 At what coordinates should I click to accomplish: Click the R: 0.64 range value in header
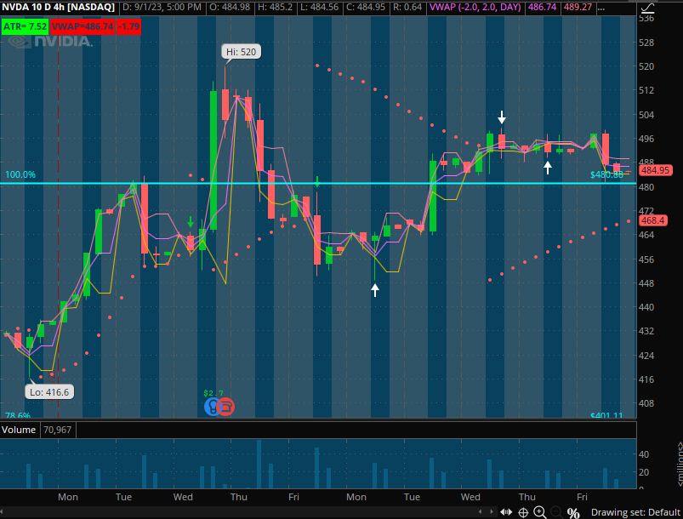pyautogui.click(x=408, y=7)
